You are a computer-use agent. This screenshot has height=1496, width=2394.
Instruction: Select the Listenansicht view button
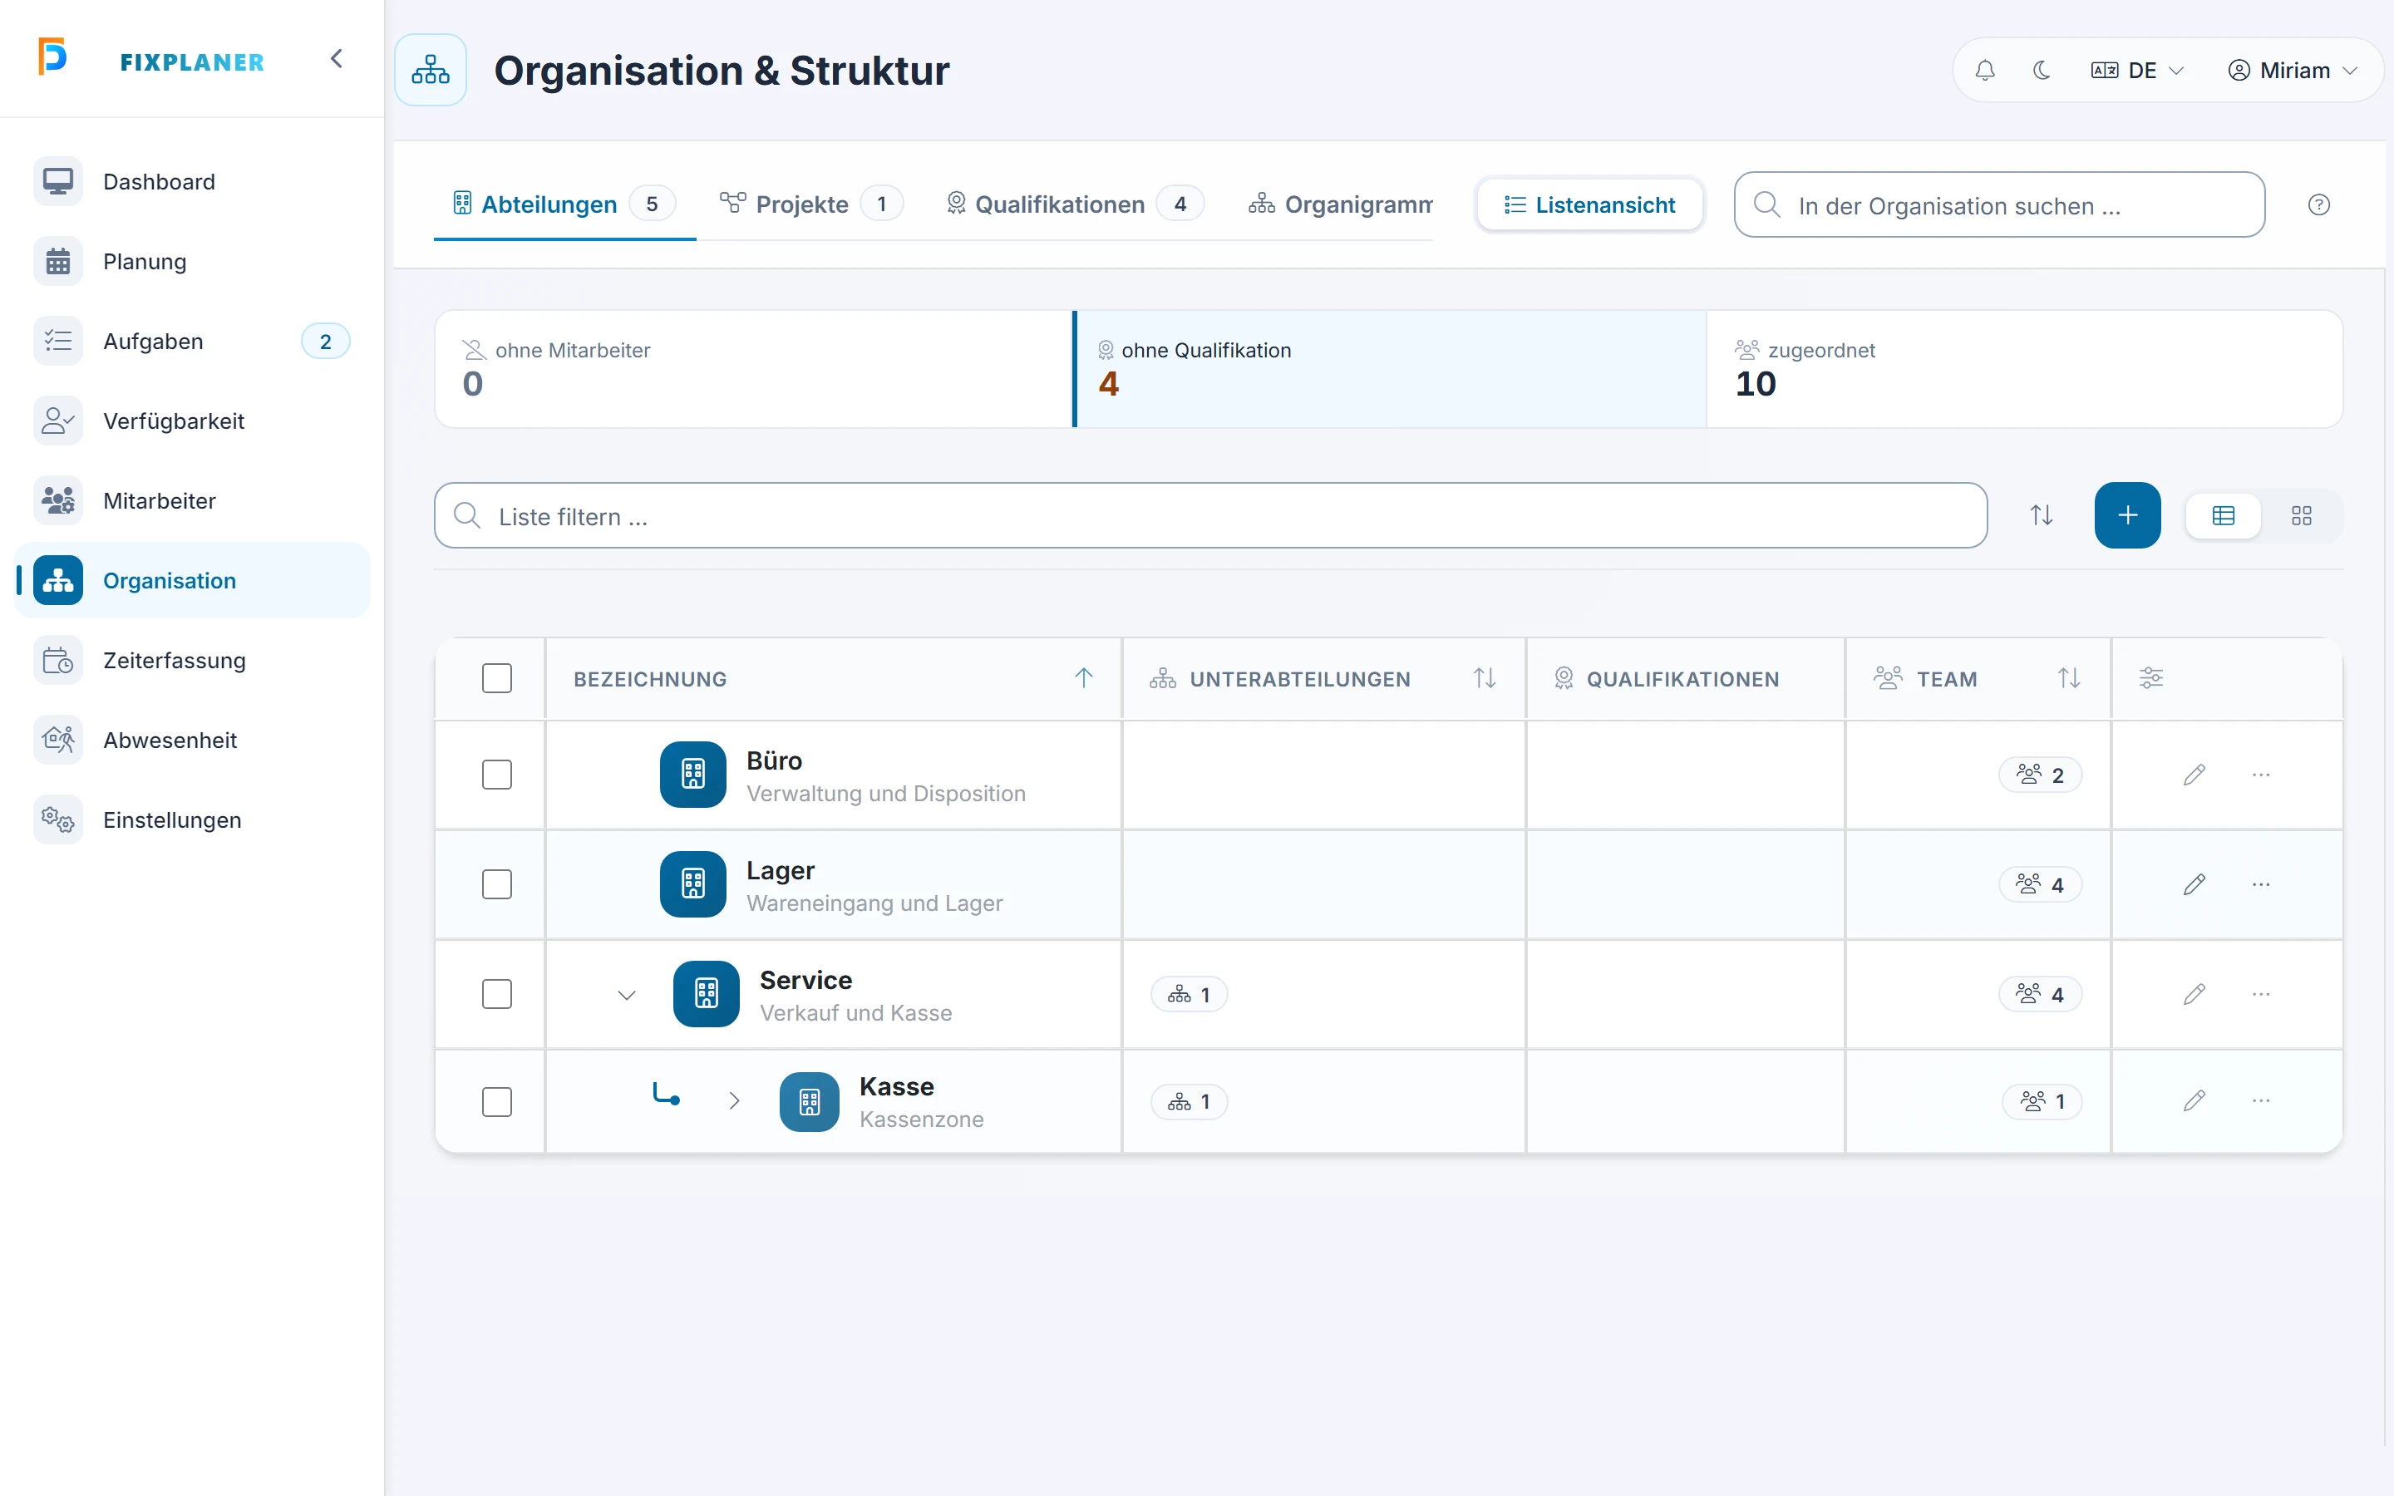(1589, 204)
